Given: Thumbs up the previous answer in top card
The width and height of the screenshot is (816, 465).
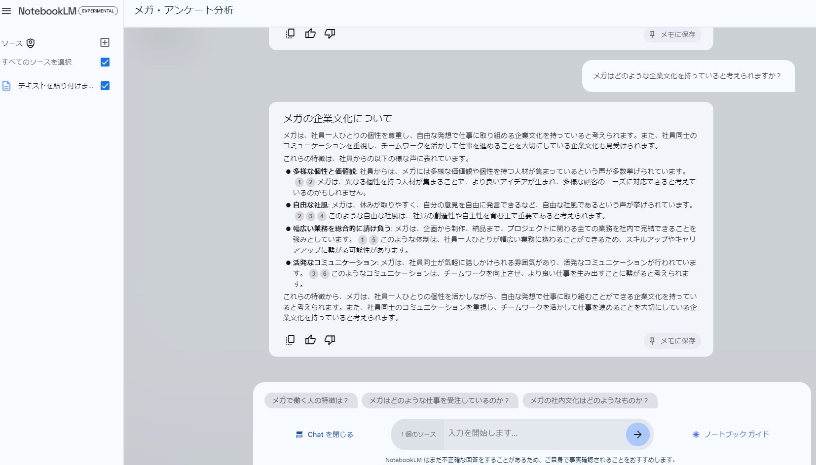Looking at the screenshot, I should coord(310,33).
